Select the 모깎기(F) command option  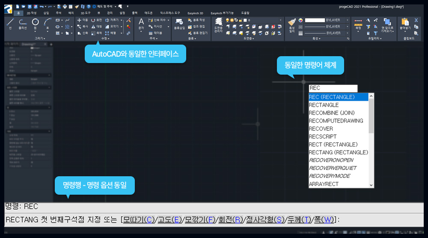(200, 220)
